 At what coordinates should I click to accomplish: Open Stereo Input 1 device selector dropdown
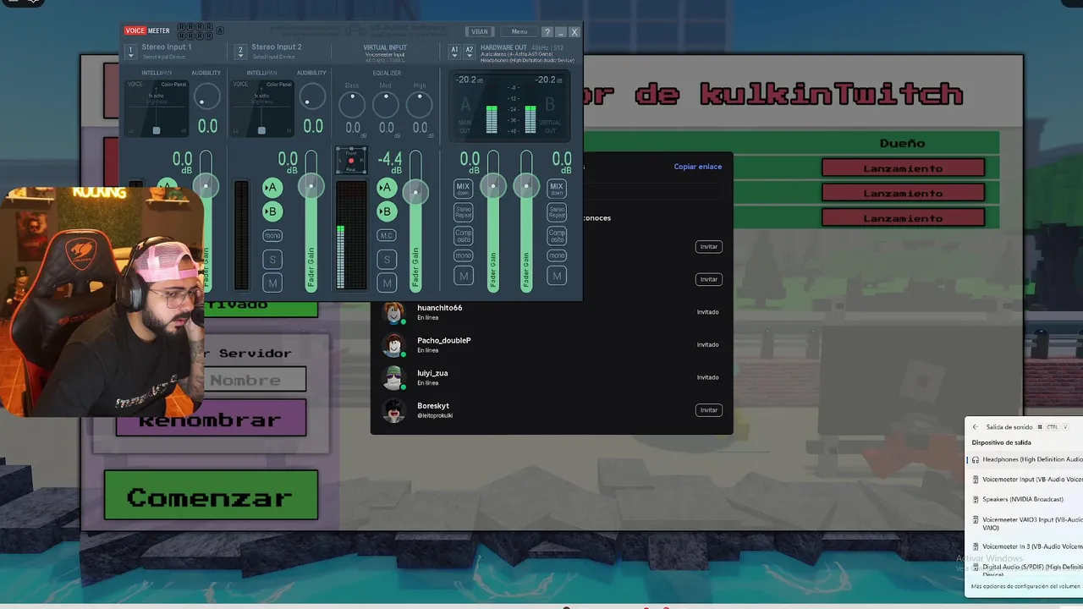[130, 52]
